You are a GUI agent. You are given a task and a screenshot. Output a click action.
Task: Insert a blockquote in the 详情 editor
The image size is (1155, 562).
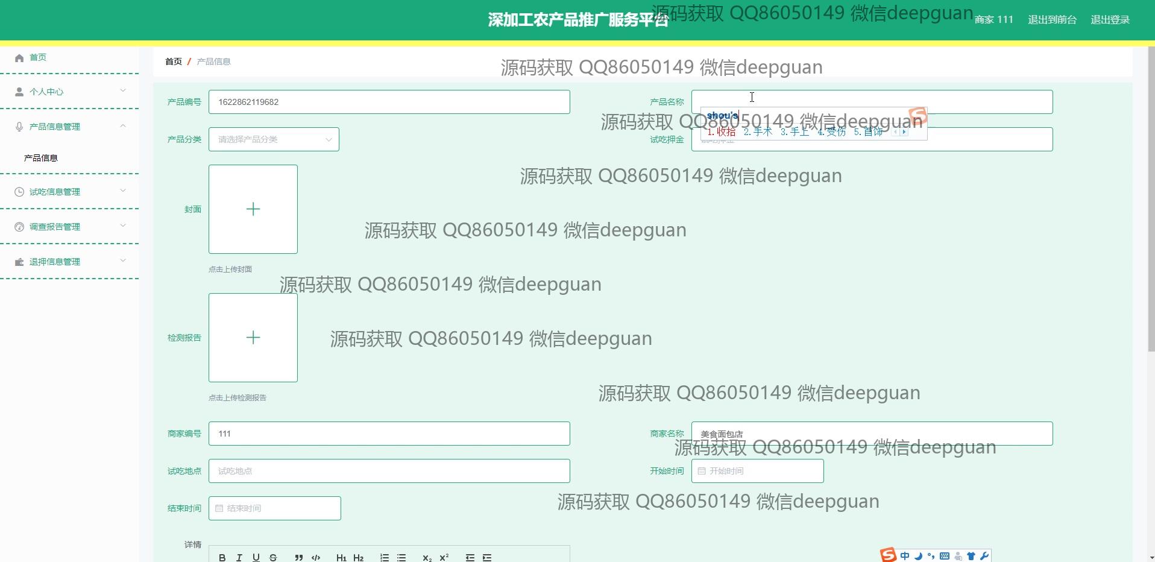298,558
